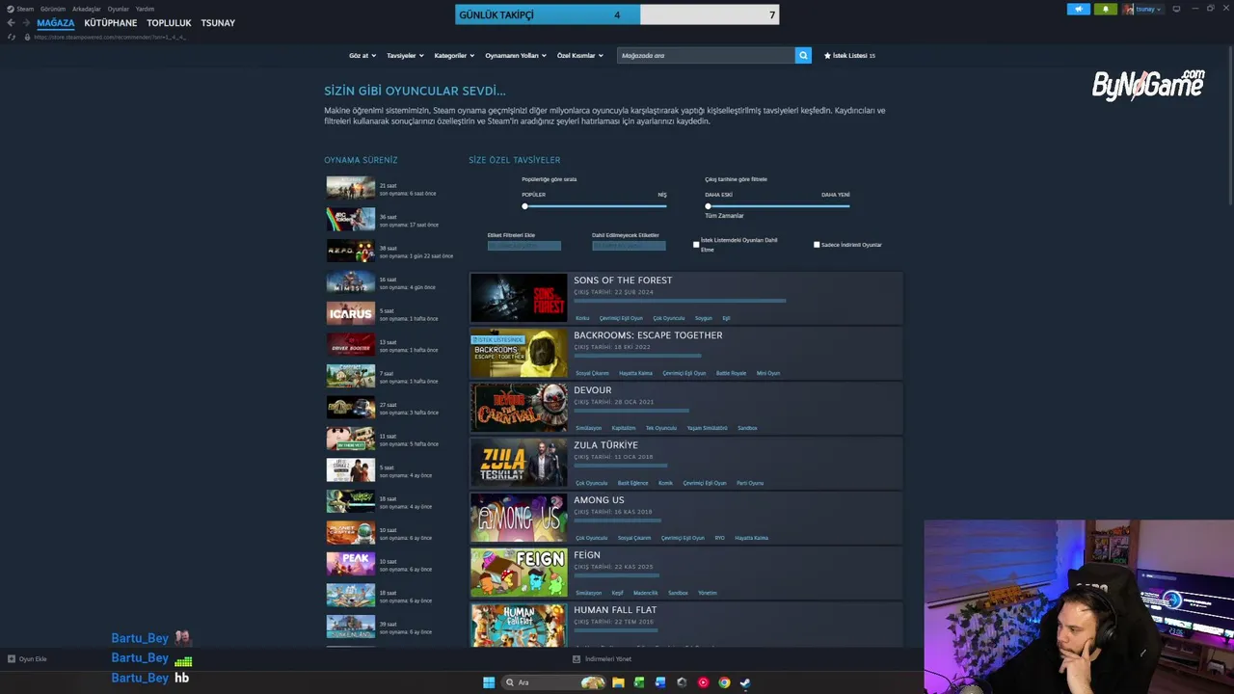Expand the Tavsiyeler dropdown
The height and width of the screenshot is (694, 1234).
[405, 56]
